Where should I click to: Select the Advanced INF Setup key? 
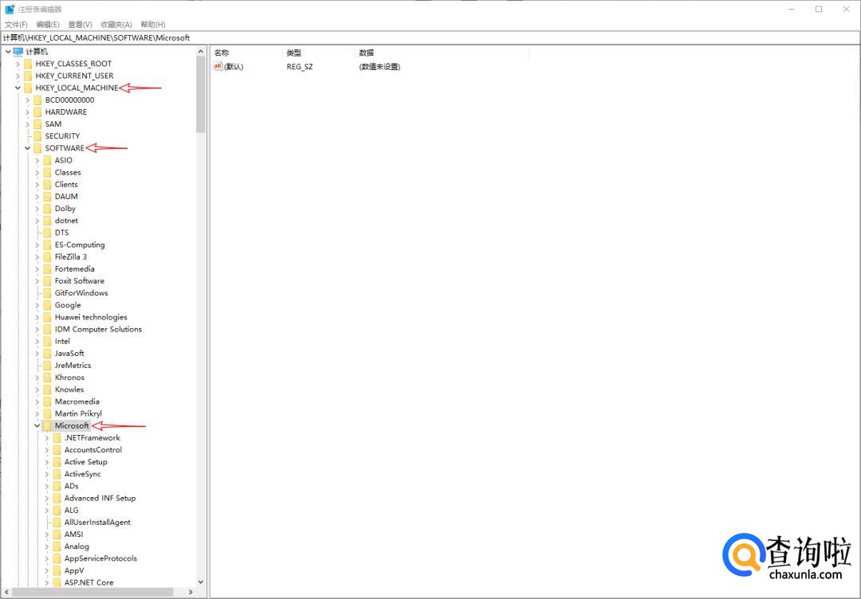pyautogui.click(x=100, y=498)
